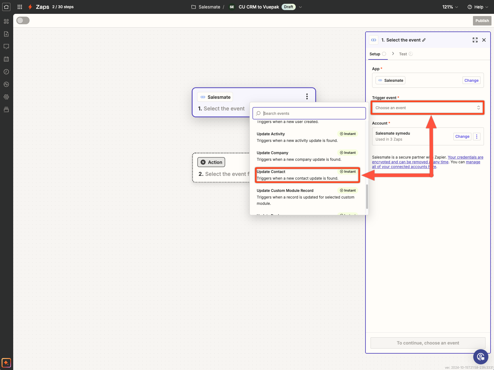Open the support chat bubble icon

point(480,357)
